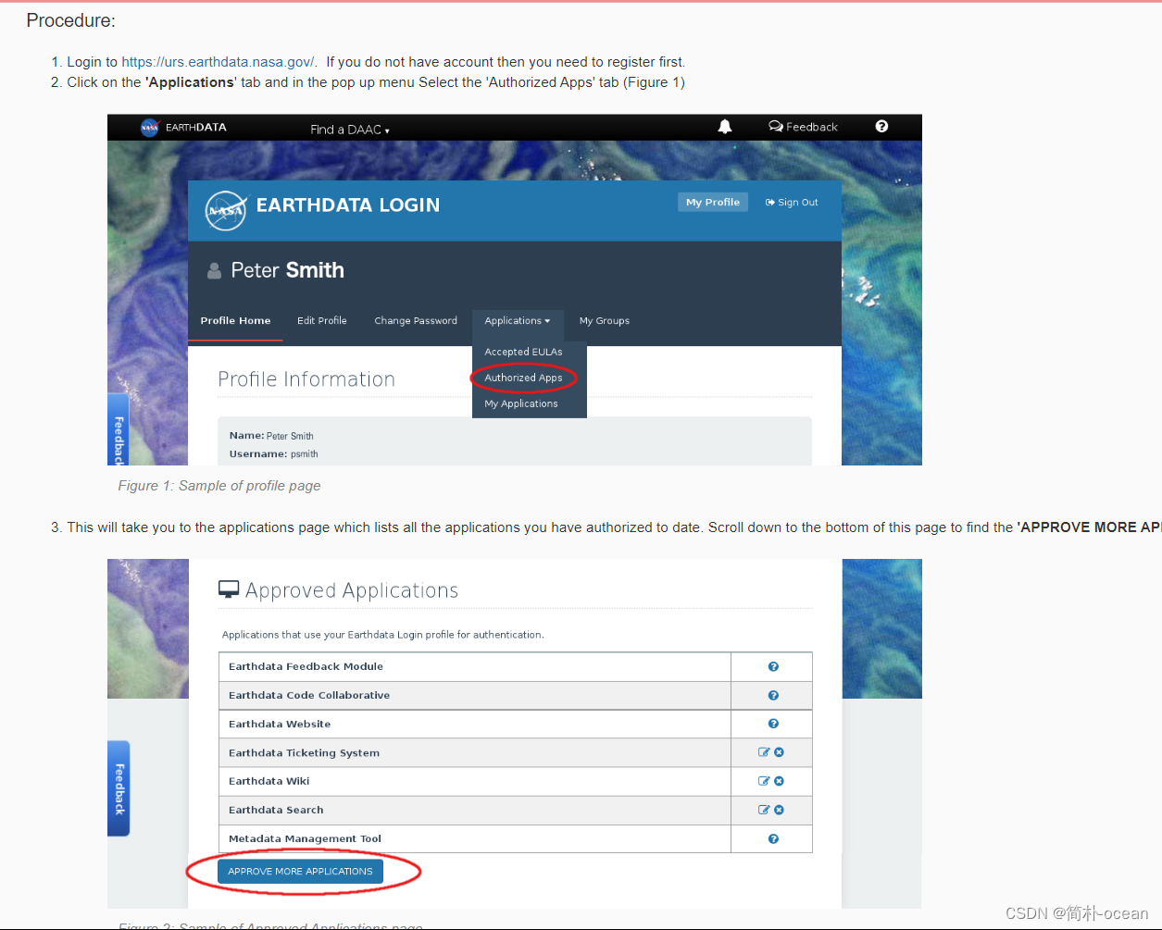Image resolution: width=1162 pixels, height=930 pixels.
Task: Click the Username: psmith text
Action: click(274, 454)
